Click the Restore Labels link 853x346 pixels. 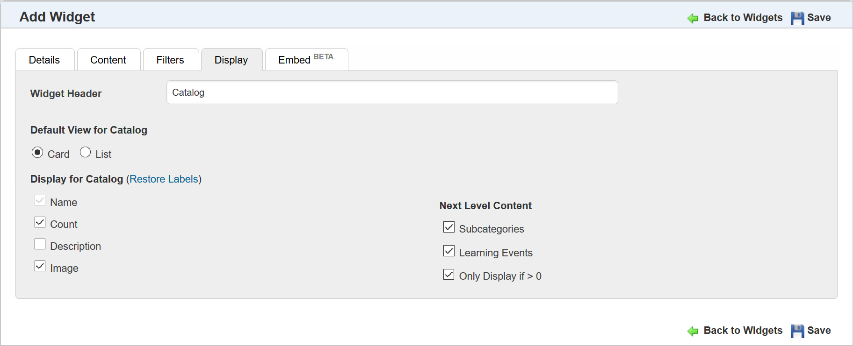pyautogui.click(x=164, y=179)
